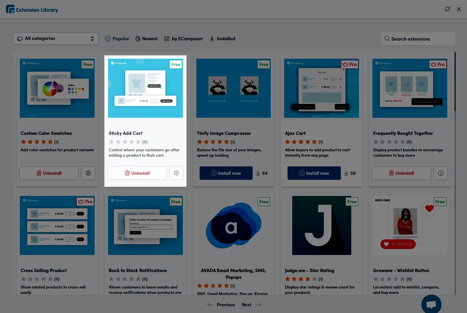467x313 pixels.
Task: Uninstall the Sticky Add Cart extension
Action: pos(137,173)
